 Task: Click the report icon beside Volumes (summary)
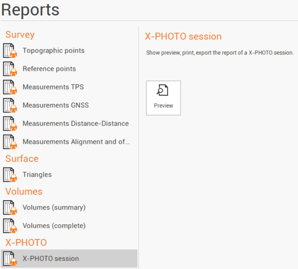click(x=10, y=208)
